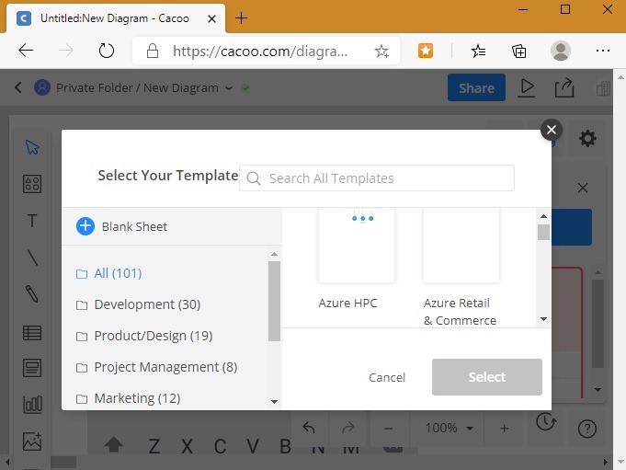Image resolution: width=626 pixels, height=470 pixels.
Task: Open the Table tool in sidebar
Action: (x=32, y=333)
